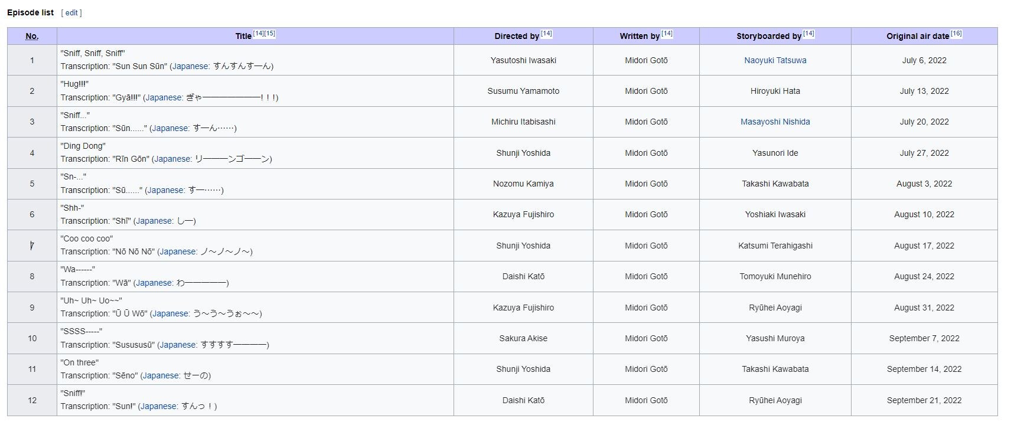
Task: Click the Japanese link in episode 1
Action: pyautogui.click(x=190, y=67)
